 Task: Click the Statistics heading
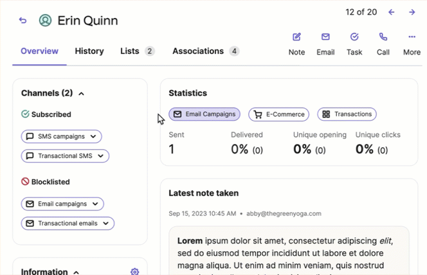click(188, 93)
